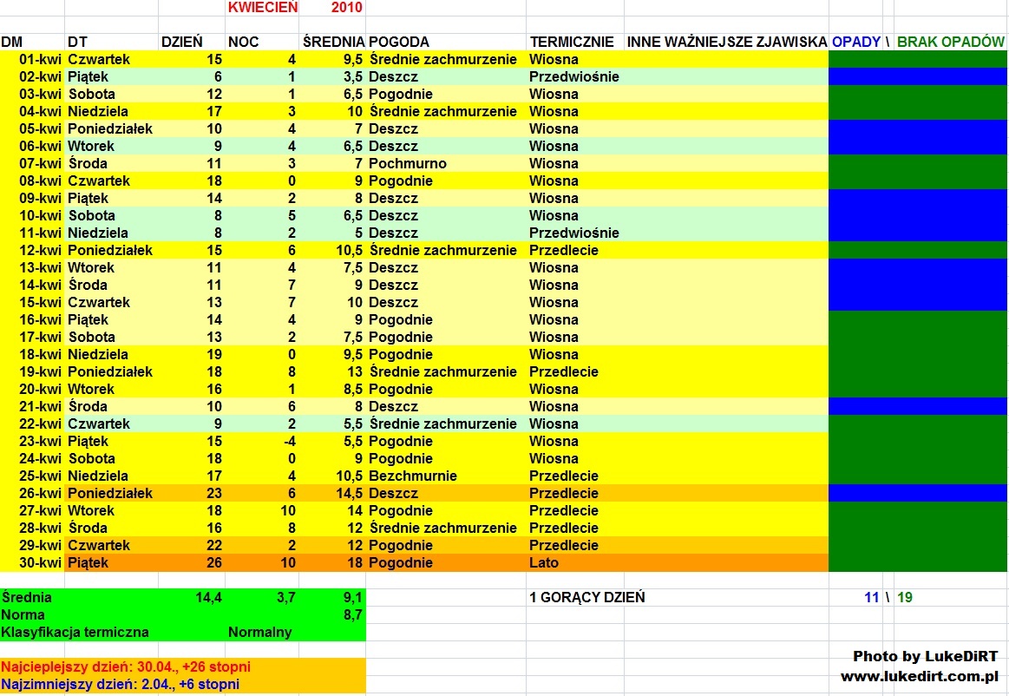Screen dimensions: 1009x696
Task: Select the Pochmurno weather cell
Action: point(407,163)
